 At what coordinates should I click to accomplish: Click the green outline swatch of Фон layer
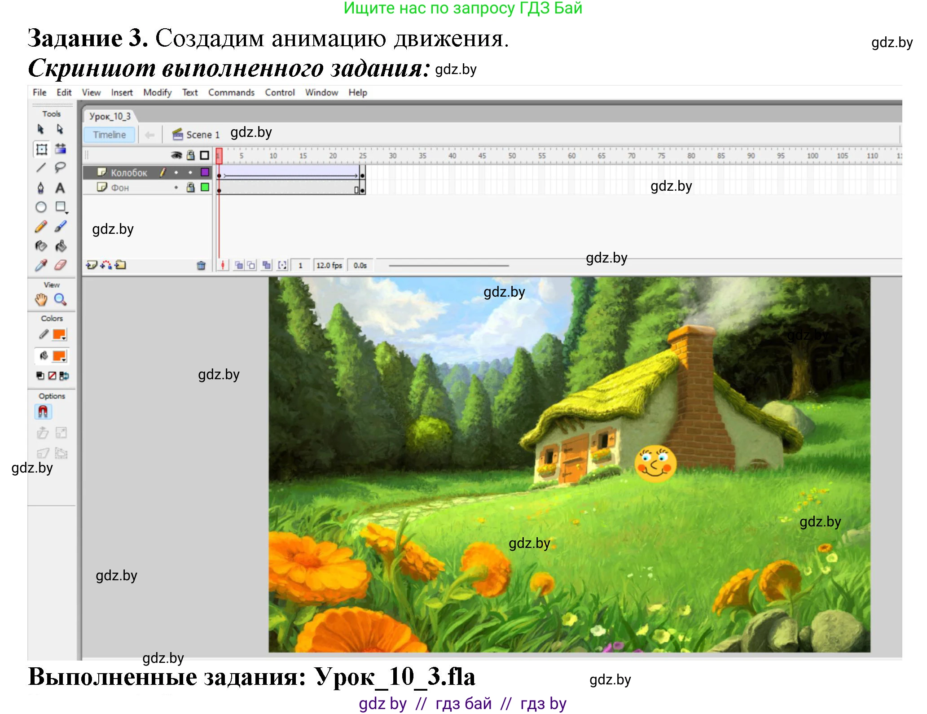(205, 188)
